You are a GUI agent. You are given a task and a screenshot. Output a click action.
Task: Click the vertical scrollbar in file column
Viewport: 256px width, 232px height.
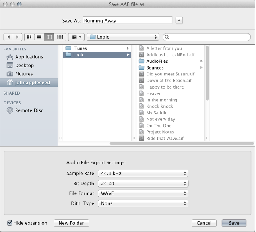(x=207, y=73)
